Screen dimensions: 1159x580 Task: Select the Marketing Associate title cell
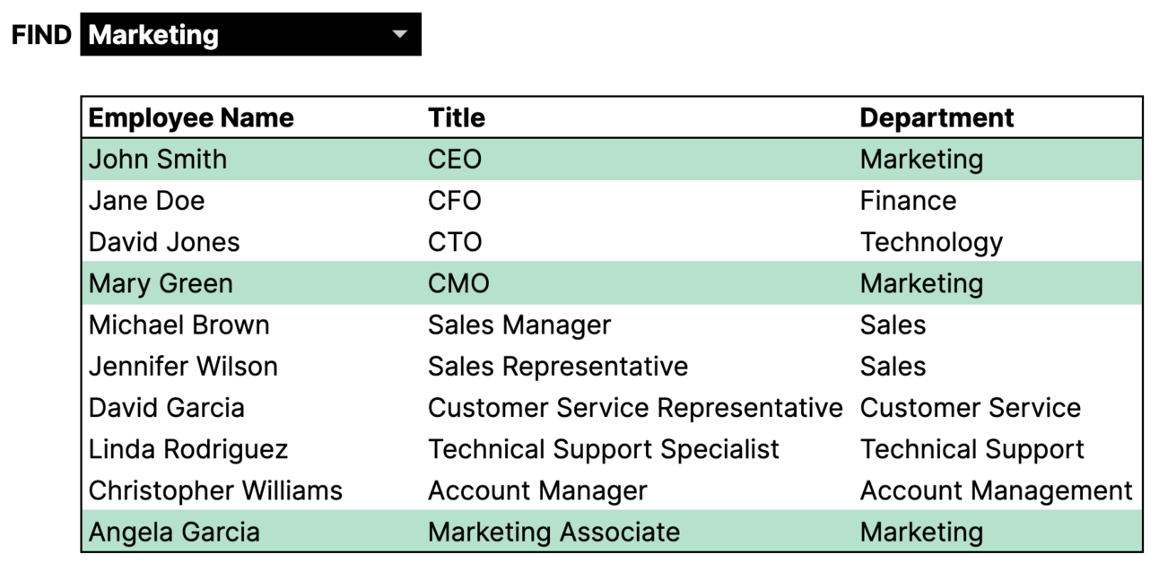[x=553, y=532]
